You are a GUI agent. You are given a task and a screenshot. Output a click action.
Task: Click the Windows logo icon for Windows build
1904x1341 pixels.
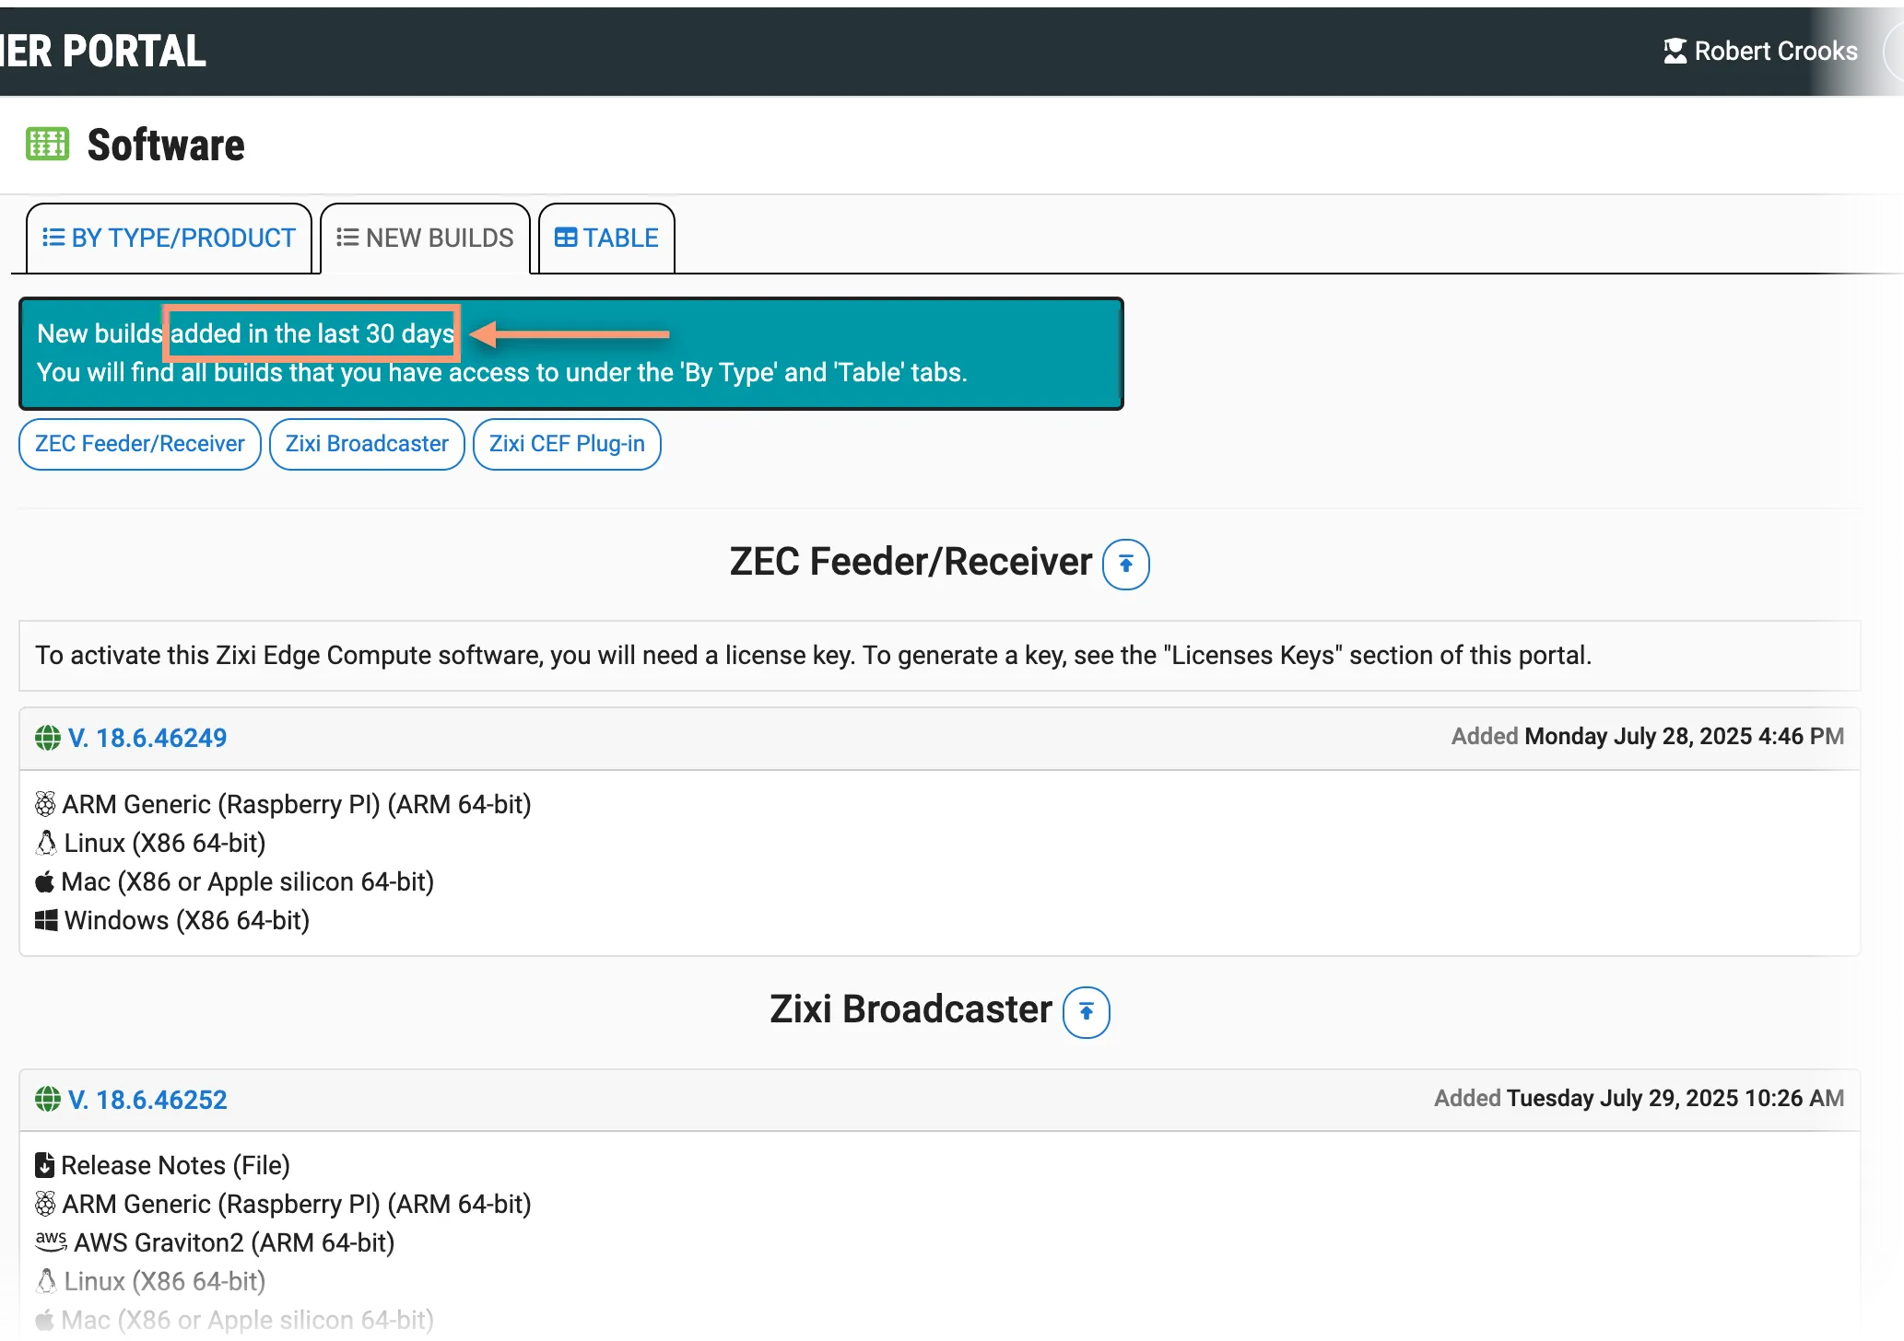click(x=46, y=920)
